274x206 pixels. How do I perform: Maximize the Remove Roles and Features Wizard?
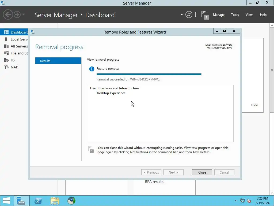(x=224, y=31)
